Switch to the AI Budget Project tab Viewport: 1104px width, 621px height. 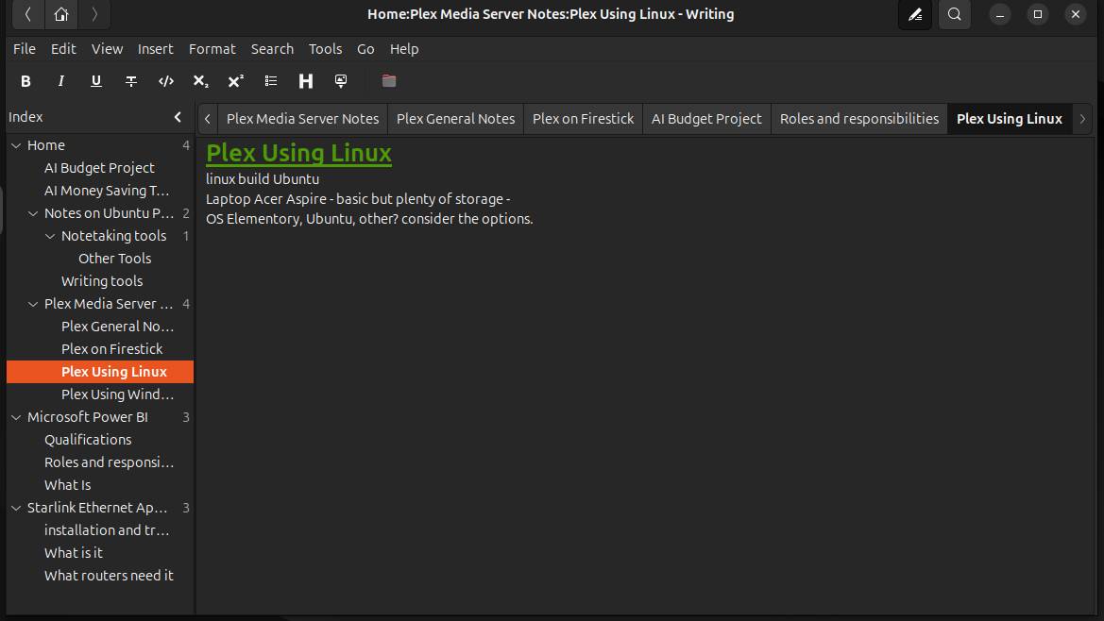706,119
